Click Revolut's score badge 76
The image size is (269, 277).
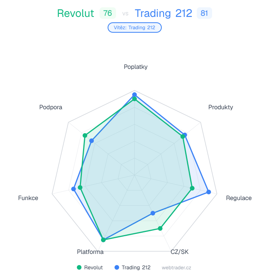tap(108, 13)
